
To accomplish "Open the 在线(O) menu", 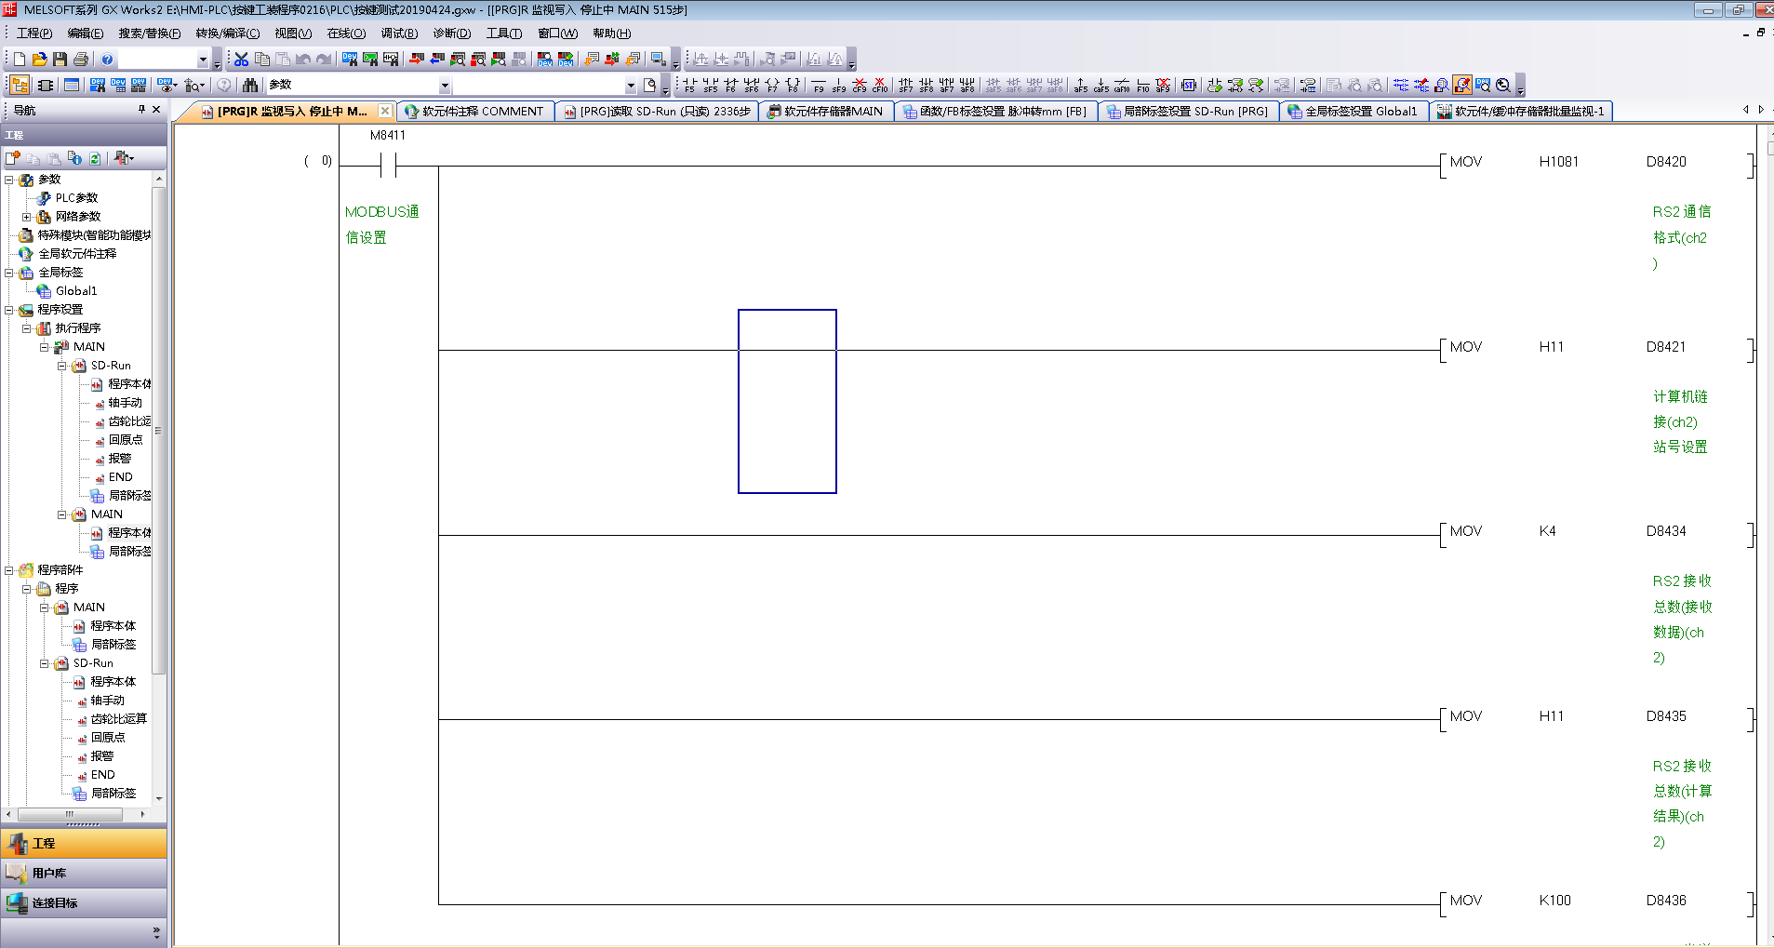I will pyautogui.click(x=346, y=33).
